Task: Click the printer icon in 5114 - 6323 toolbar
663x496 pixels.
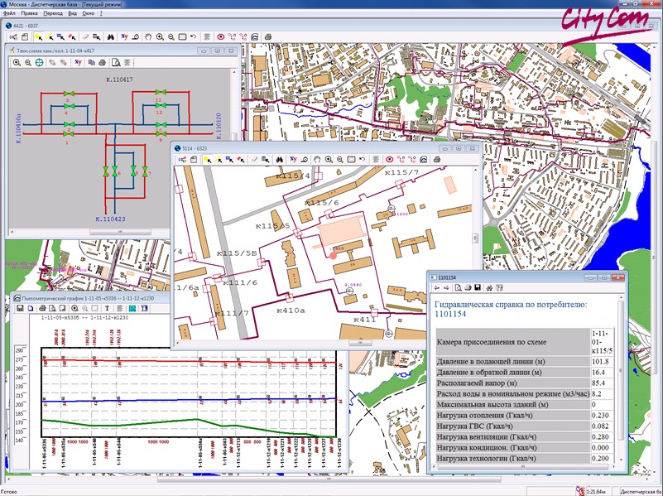Action: [x=437, y=160]
